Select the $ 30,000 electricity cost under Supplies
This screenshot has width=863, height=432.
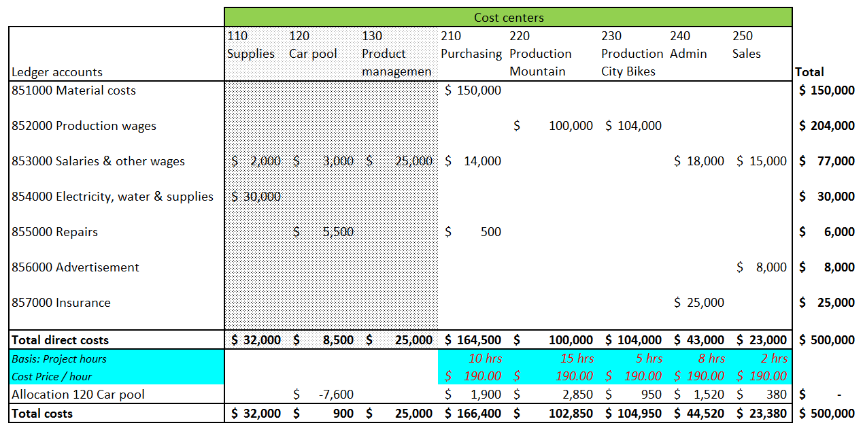click(256, 197)
